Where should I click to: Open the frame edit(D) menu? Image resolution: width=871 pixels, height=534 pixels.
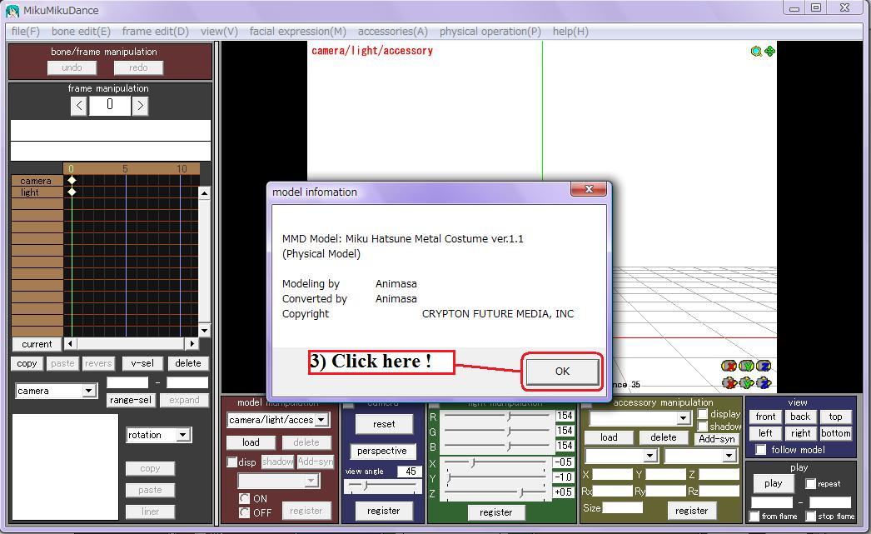(156, 31)
